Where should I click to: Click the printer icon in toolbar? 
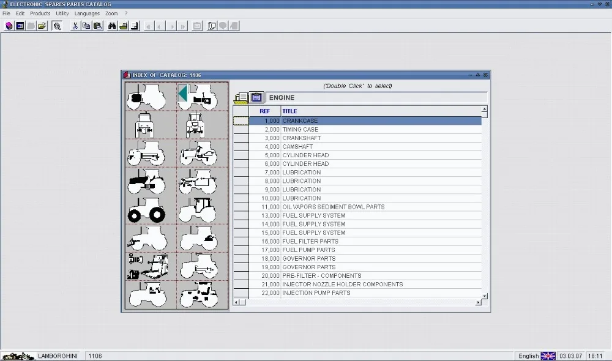pos(124,26)
